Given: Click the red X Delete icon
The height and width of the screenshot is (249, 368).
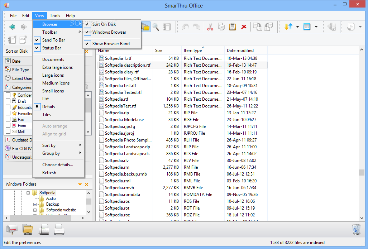Looking at the screenshot, I should click(x=244, y=27).
